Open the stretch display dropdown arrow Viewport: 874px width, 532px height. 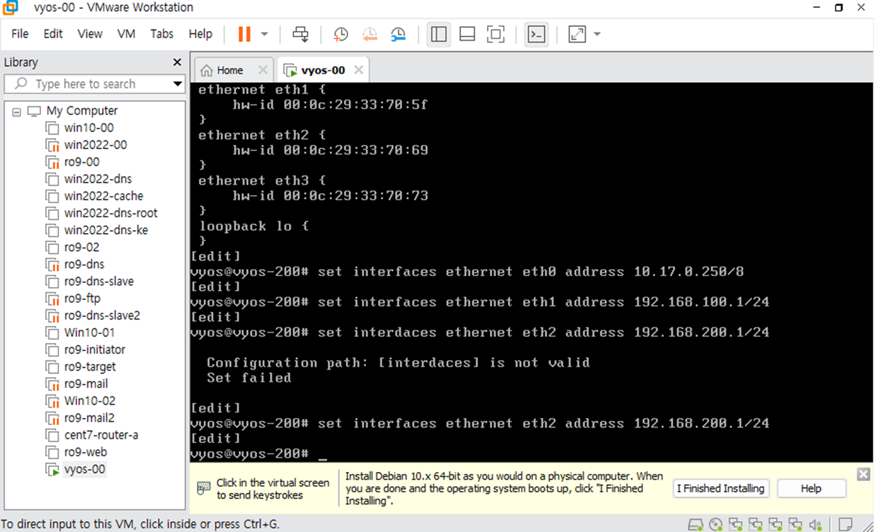point(597,34)
